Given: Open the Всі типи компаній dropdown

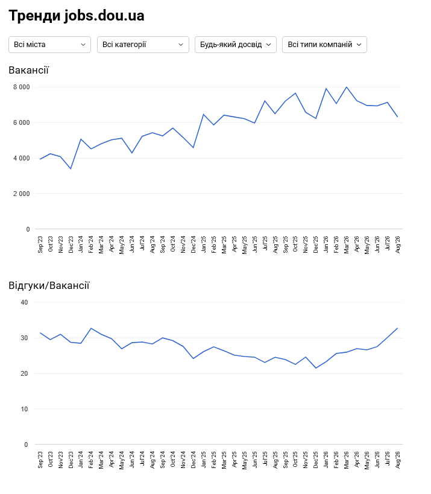Looking at the screenshot, I should 324,45.
